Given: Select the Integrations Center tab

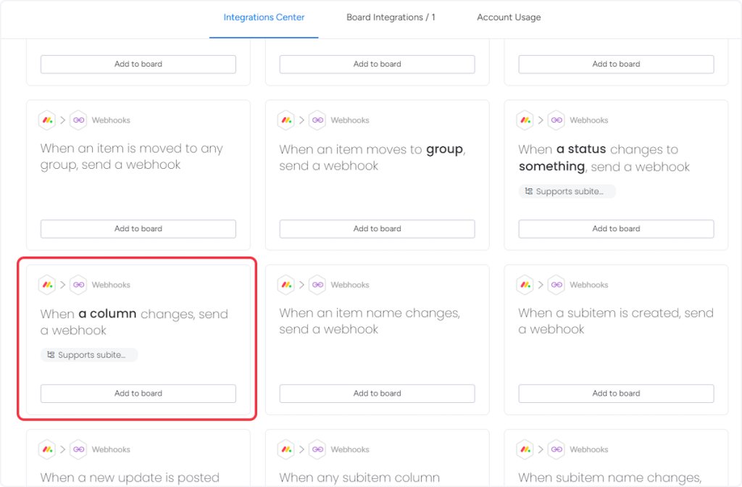Looking at the screenshot, I should point(264,17).
